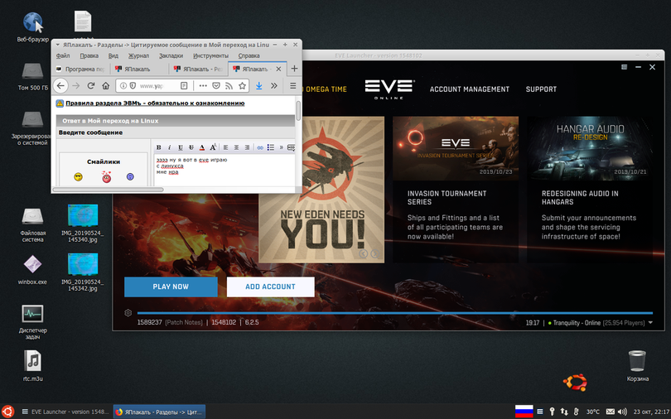671x419 pixels.
Task: Click into the message text area
Action: pyautogui.click(x=224, y=170)
